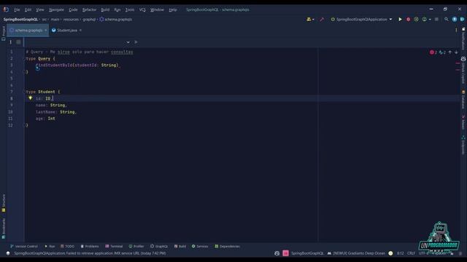Click the red errors indicator in editor
The height and width of the screenshot is (262, 467).
coord(433,52)
